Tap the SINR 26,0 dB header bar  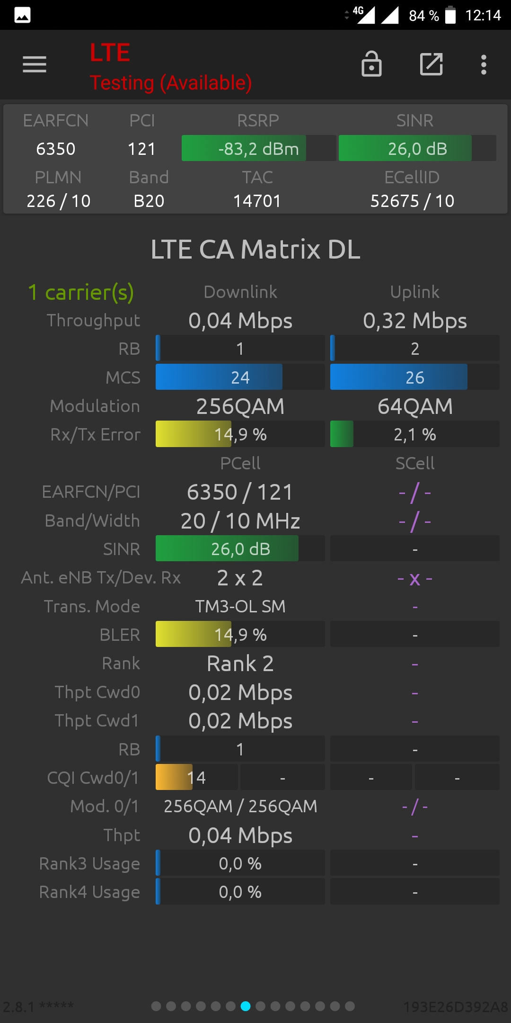pos(417,148)
